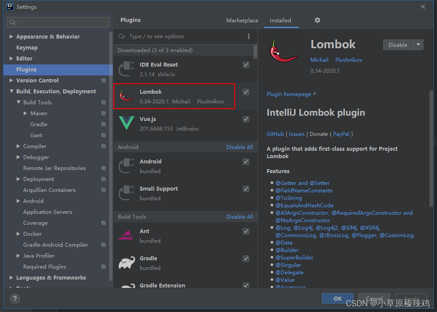
Task: Expand the Compiler node
Action: 18,146
